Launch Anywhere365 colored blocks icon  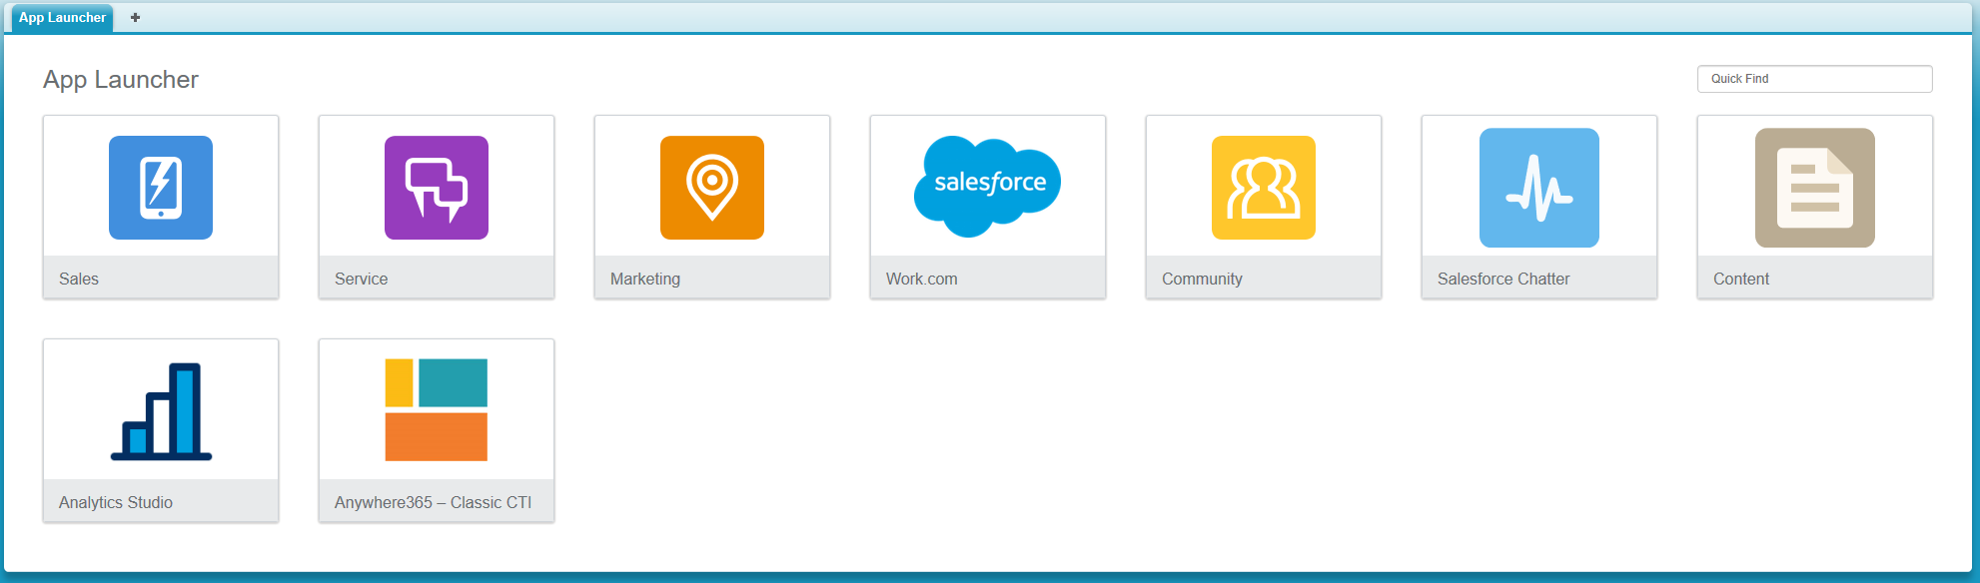tap(437, 410)
